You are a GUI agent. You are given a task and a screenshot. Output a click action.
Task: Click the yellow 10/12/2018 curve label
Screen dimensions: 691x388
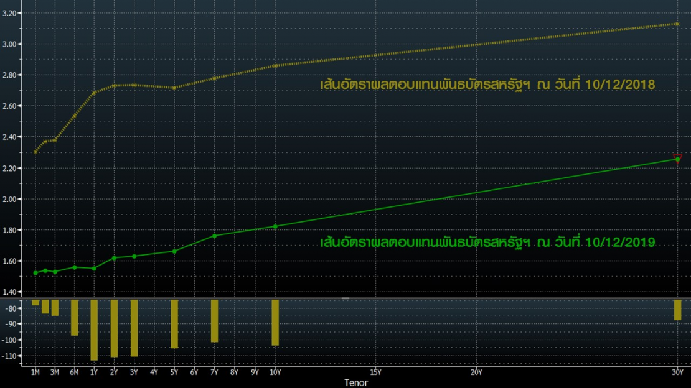487,84
